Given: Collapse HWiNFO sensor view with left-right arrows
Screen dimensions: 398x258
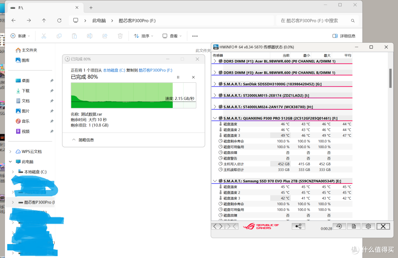Looking at the screenshot, I should coord(218,226).
